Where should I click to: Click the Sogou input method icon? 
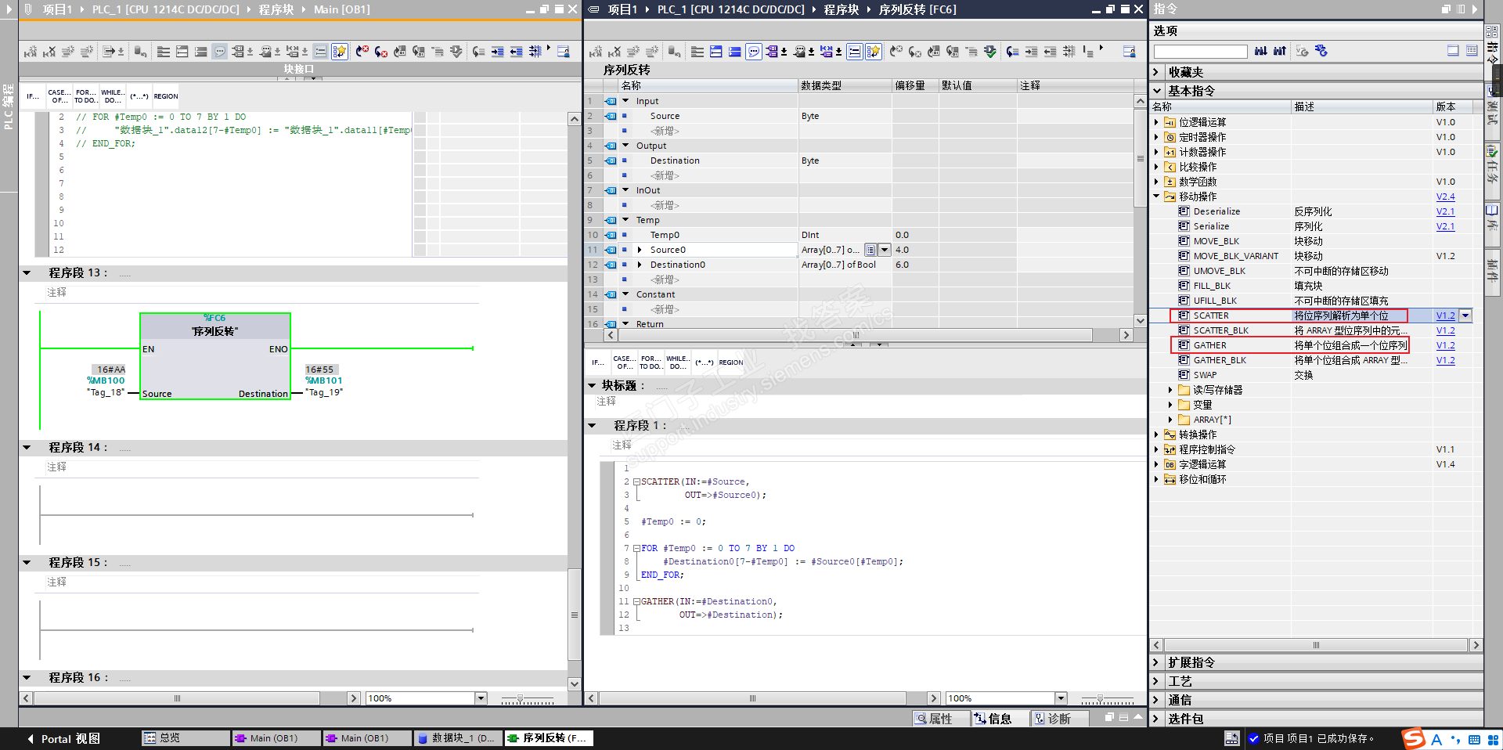(1413, 738)
